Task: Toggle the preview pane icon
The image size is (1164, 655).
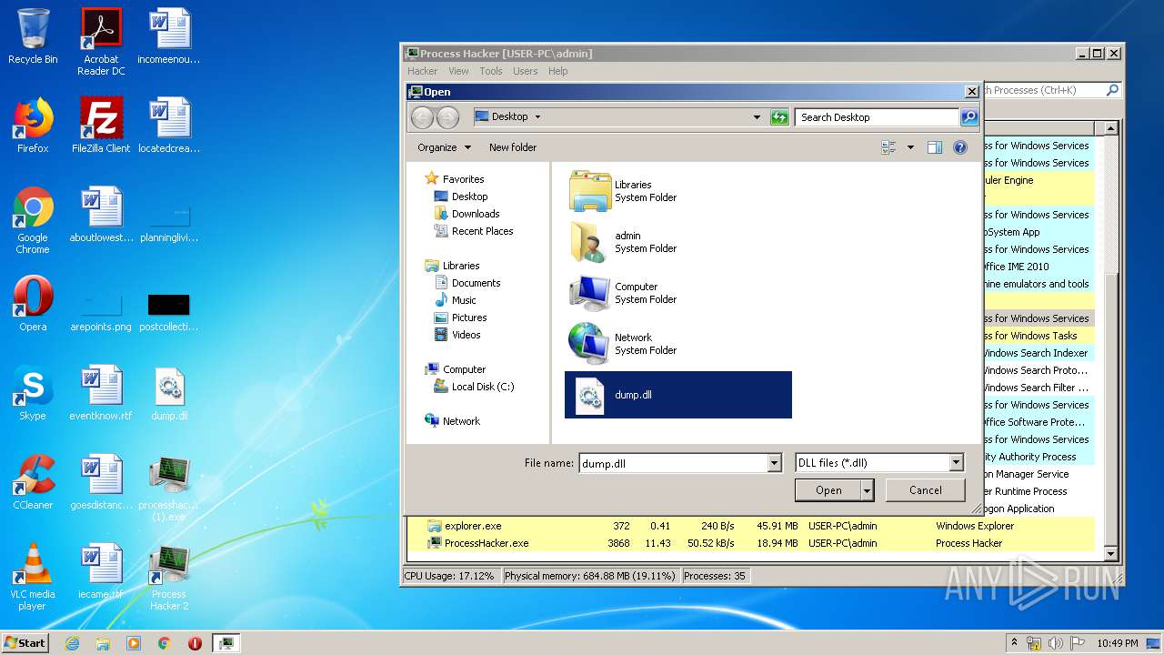Action: pyautogui.click(x=934, y=147)
